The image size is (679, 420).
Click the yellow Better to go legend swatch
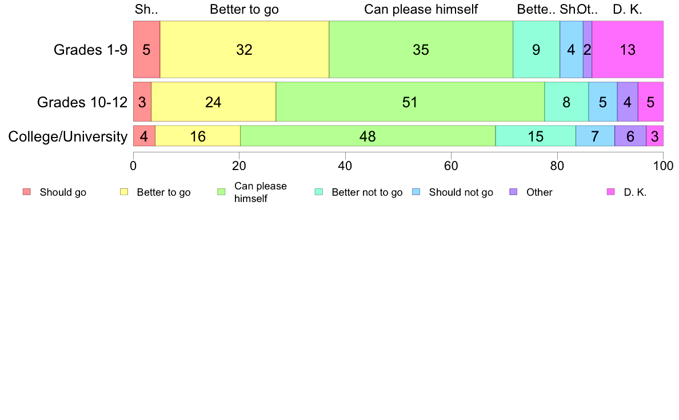coord(124,192)
